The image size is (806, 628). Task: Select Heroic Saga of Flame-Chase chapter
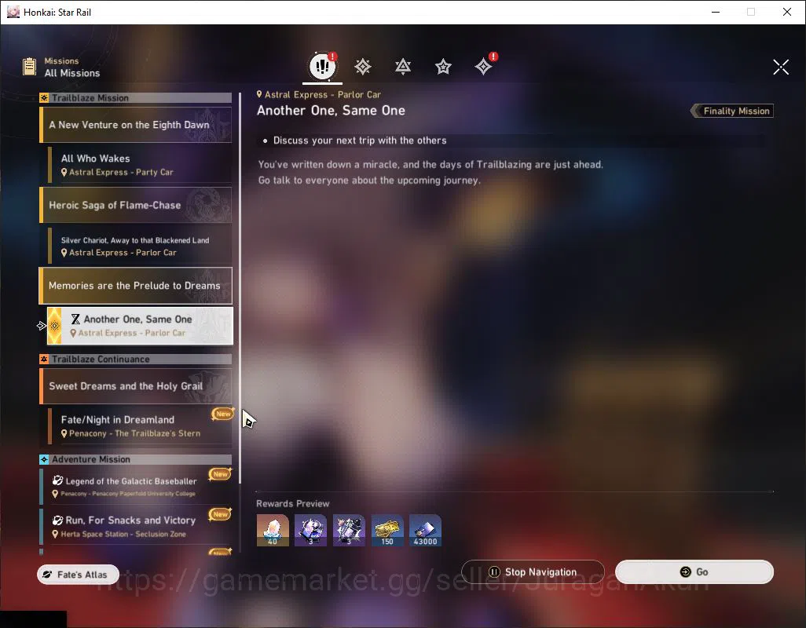click(x=136, y=205)
